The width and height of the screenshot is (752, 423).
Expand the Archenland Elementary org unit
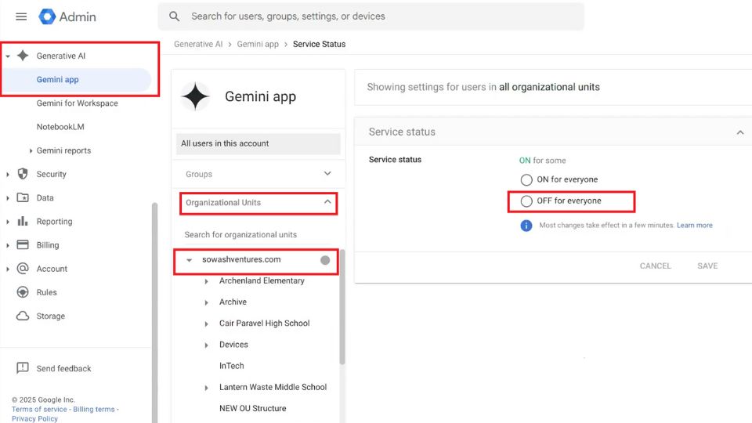[x=207, y=281]
